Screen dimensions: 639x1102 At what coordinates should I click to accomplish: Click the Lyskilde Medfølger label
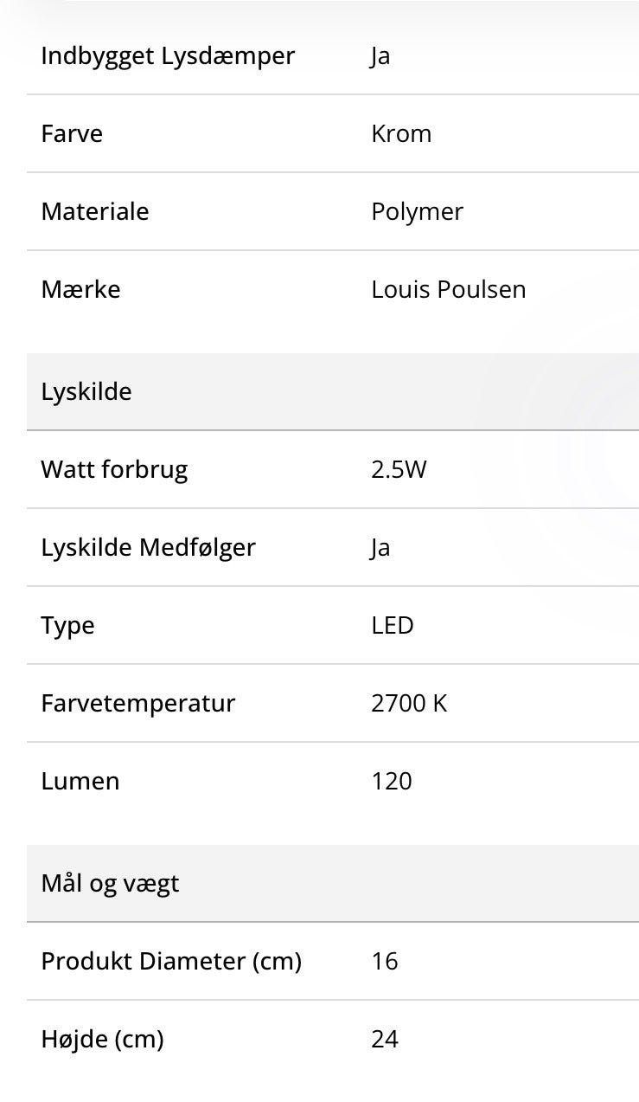148,548
